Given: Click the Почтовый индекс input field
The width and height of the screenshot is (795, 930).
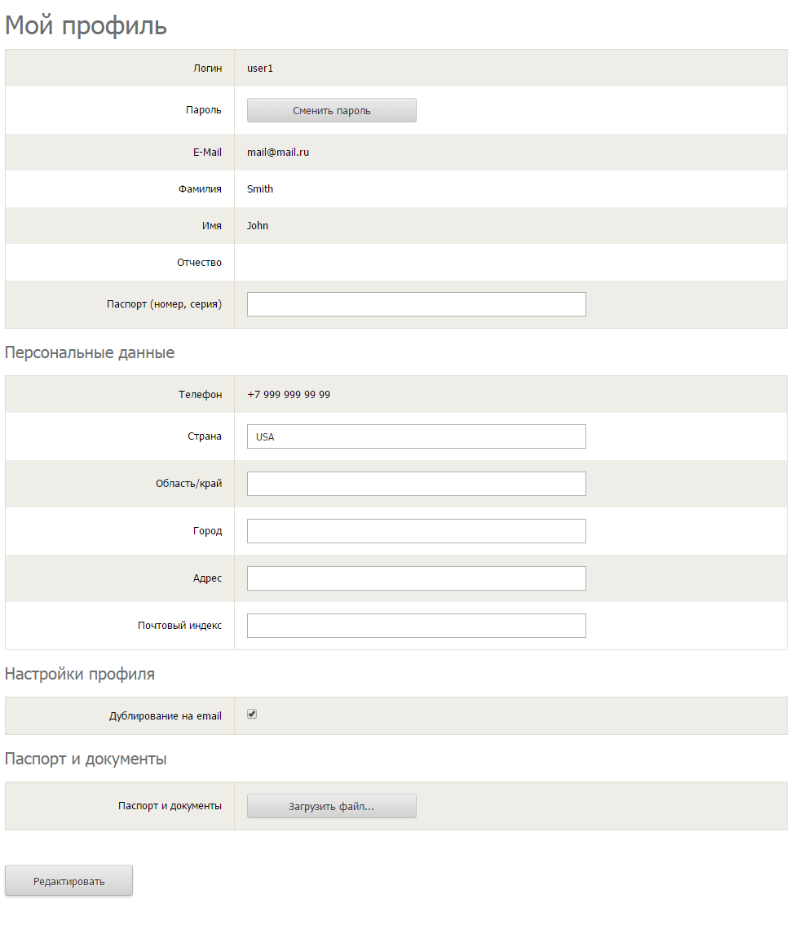Looking at the screenshot, I should pyautogui.click(x=416, y=626).
